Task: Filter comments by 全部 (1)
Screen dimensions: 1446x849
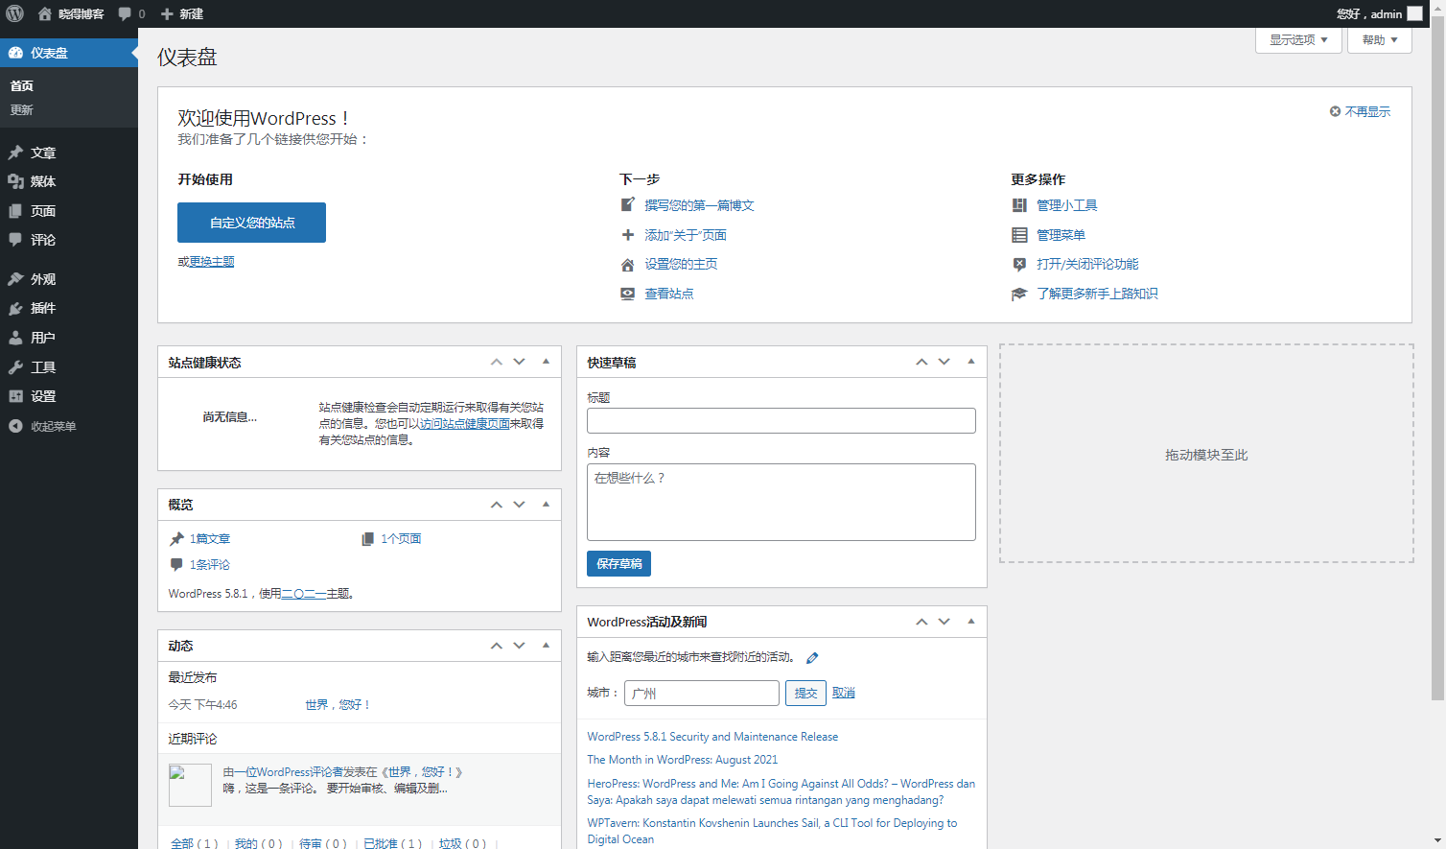Action: point(194,843)
